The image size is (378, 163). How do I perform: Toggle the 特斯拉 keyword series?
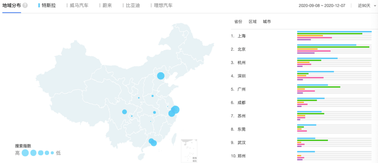pyautogui.click(x=47, y=5)
